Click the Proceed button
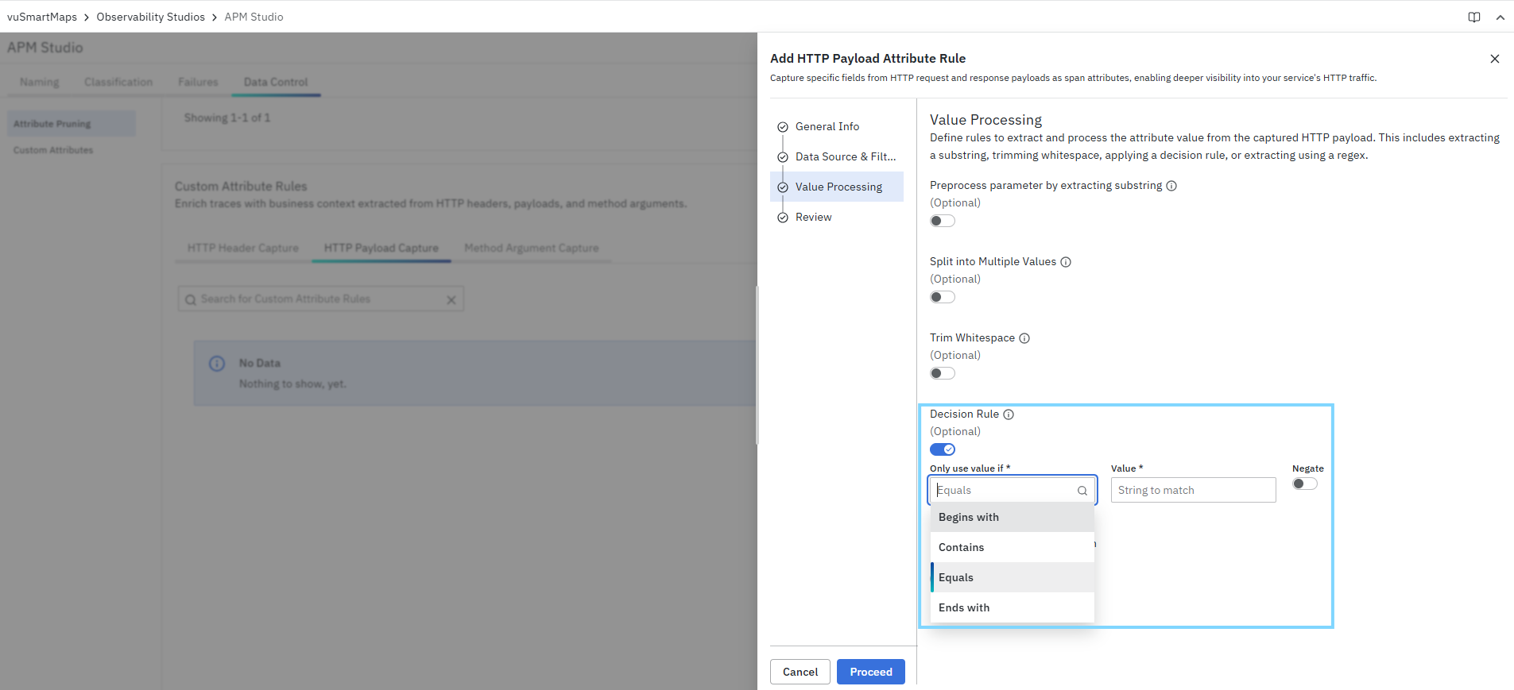The image size is (1514, 690). pyautogui.click(x=871, y=672)
